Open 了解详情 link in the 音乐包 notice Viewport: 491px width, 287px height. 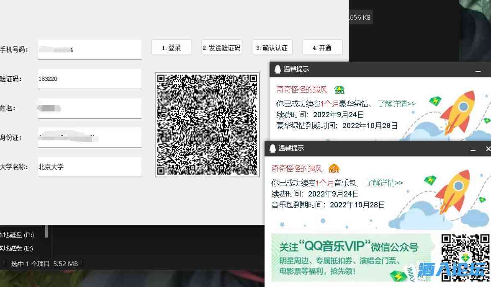pyautogui.click(x=384, y=183)
